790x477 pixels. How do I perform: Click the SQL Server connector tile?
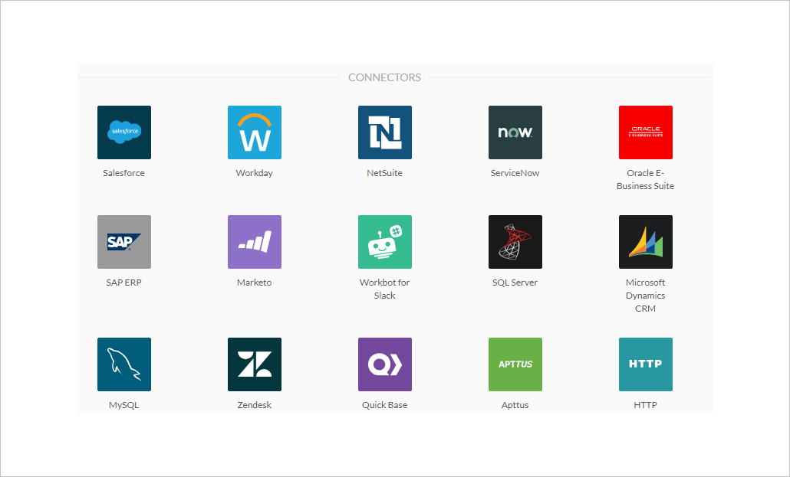pyautogui.click(x=515, y=242)
